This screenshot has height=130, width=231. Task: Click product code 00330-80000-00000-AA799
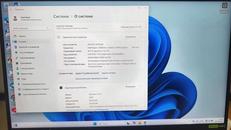point(99,57)
